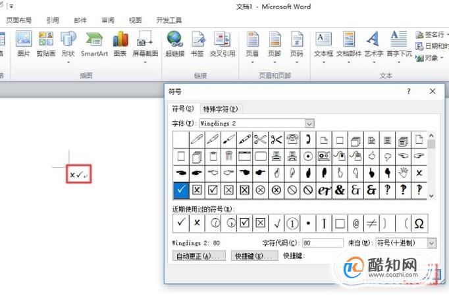Select the telephone symbol in the grid

(292, 139)
